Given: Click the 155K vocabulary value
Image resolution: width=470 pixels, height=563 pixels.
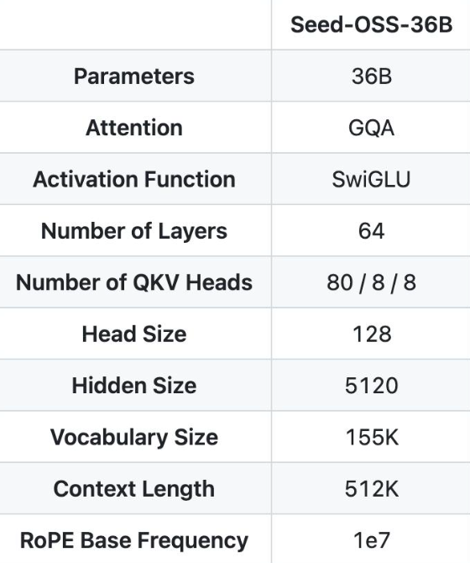Looking at the screenshot, I should point(372,437).
